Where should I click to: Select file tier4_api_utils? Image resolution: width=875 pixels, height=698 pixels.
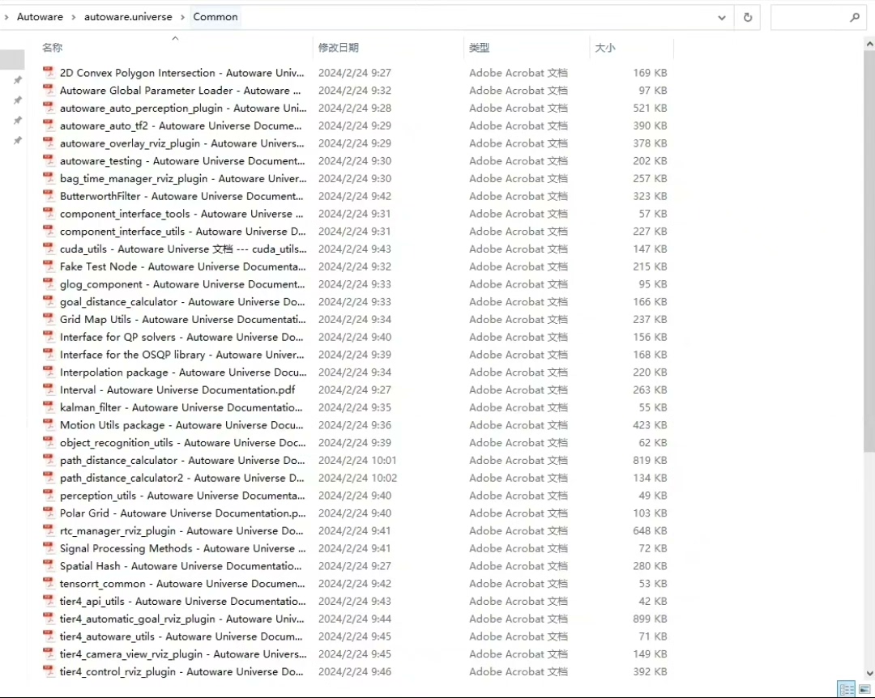[182, 602]
